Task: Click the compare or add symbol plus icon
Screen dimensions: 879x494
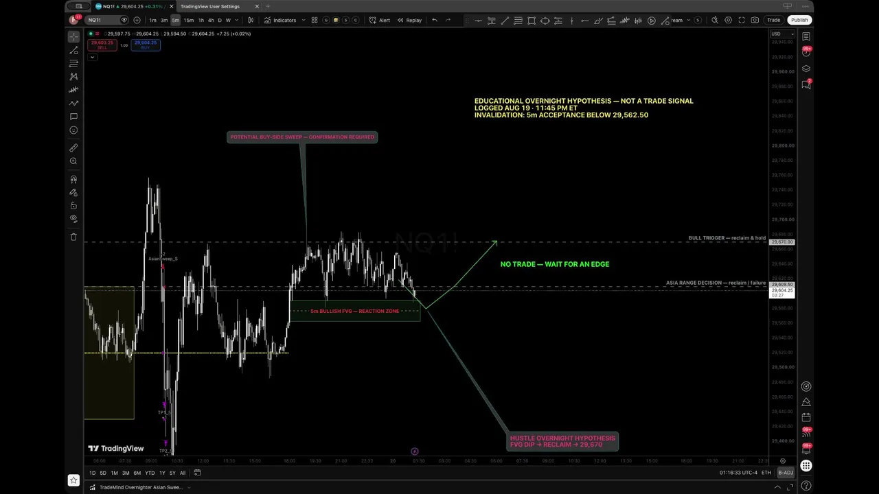Action: (x=137, y=20)
